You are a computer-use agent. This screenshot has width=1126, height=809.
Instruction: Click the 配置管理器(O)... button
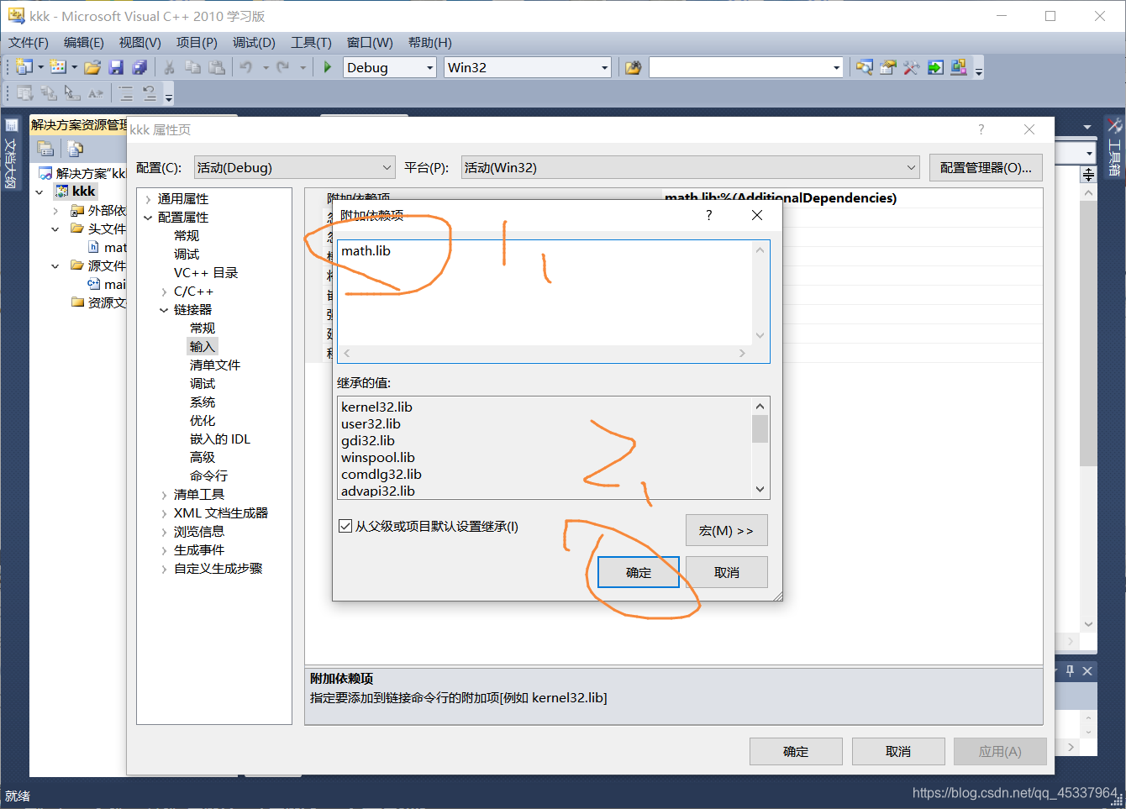click(986, 167)
